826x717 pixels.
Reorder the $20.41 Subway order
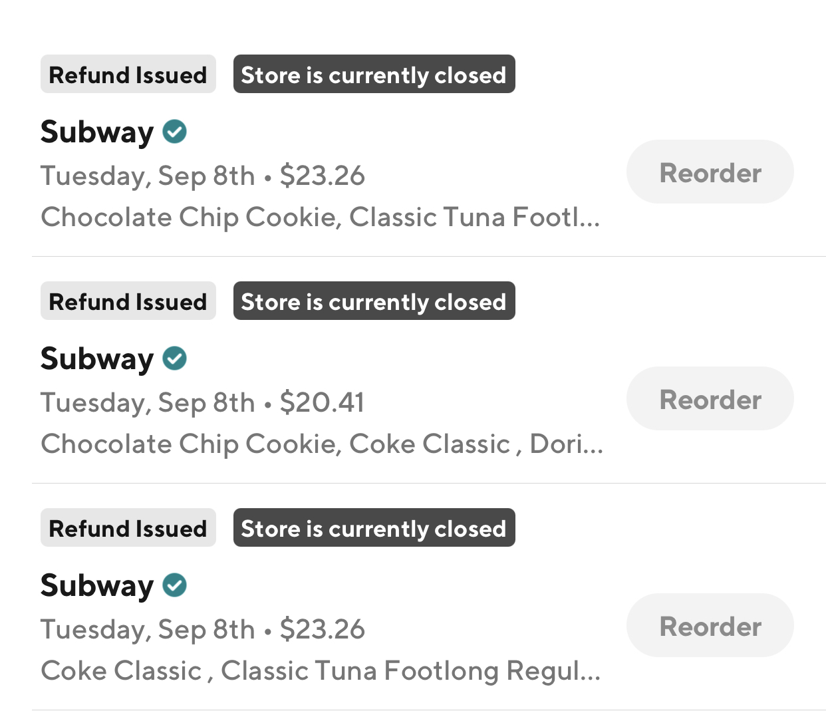(x=710, y=399)
